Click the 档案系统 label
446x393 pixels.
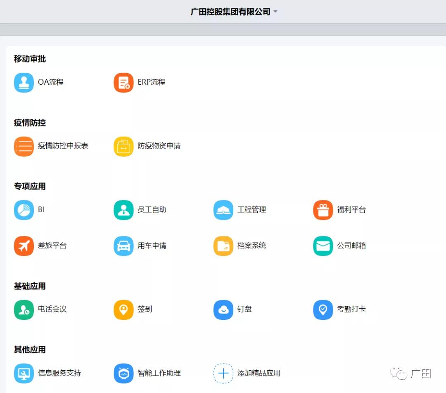[252, 245]
